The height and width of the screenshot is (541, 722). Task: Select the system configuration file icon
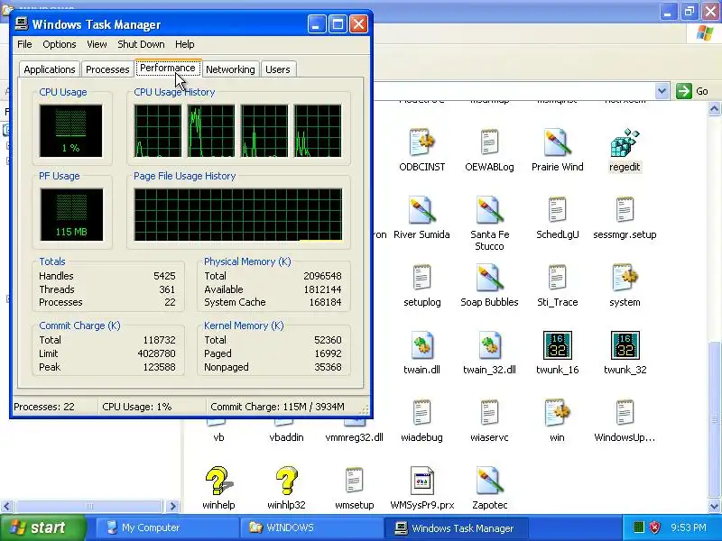pos(625,278)
